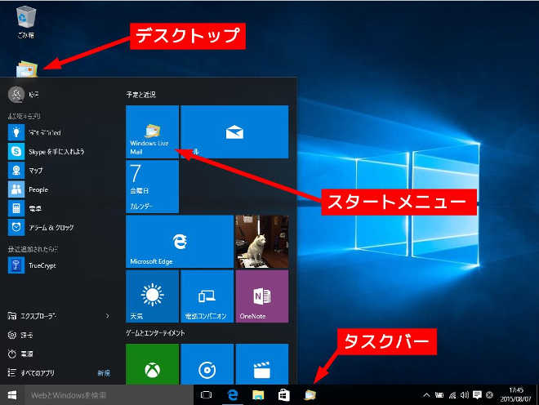Open the Windows Live Mail tile
Viewport: 539px width, 405px height.
coord(152,131)
